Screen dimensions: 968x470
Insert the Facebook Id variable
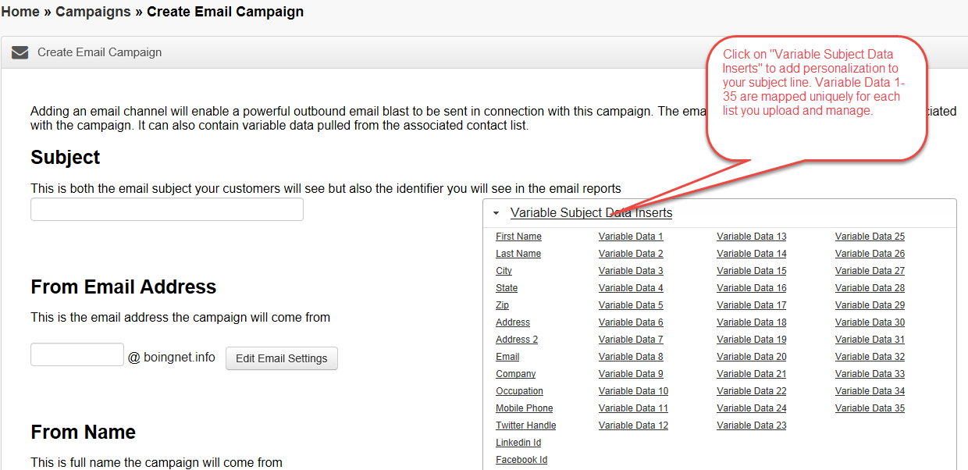(521, 460)
